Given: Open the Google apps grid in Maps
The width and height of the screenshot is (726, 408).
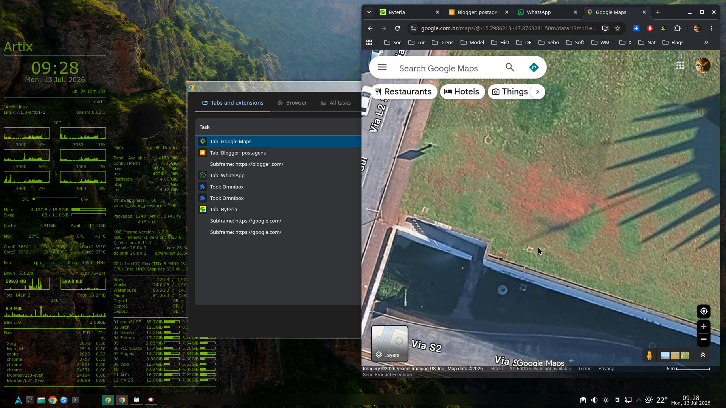Looking at the screenshot, I should (x=680, y=66).
